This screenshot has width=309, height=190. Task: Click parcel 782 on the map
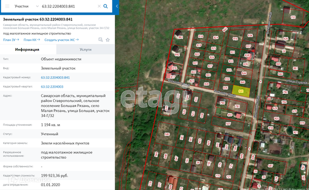[x=285, y=92]
